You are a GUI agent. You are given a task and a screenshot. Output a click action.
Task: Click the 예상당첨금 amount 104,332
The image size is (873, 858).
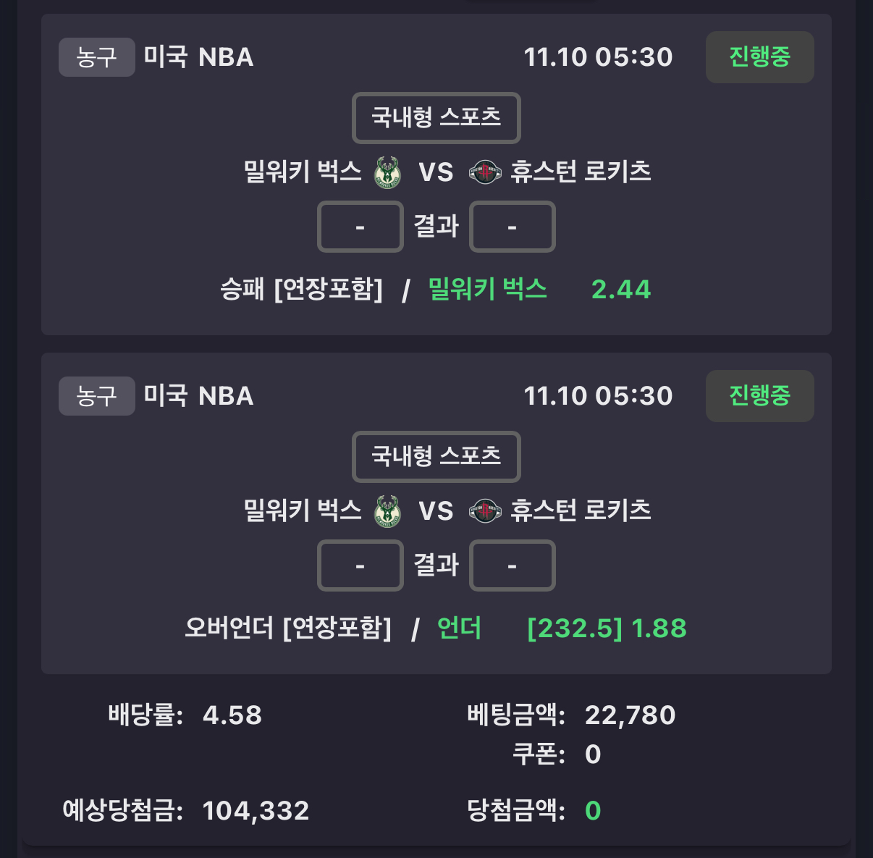[256, 811]
